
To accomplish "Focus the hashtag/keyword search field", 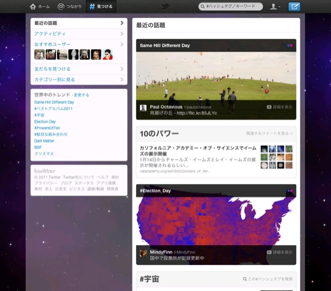I will (230, 6).
